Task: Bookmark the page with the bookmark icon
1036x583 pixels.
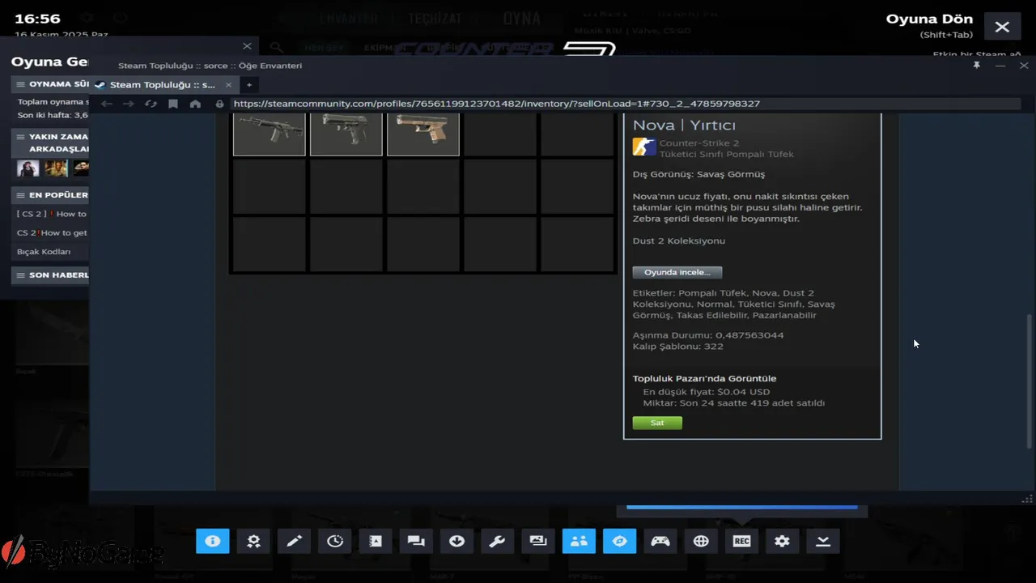Action: coord(173,104)
